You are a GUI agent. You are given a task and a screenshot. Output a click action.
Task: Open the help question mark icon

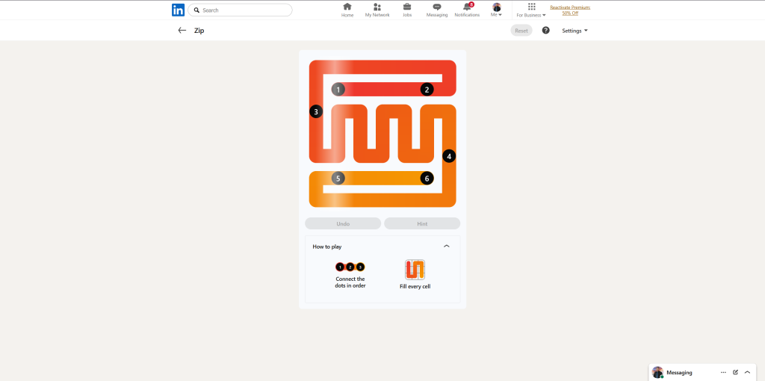546,30
